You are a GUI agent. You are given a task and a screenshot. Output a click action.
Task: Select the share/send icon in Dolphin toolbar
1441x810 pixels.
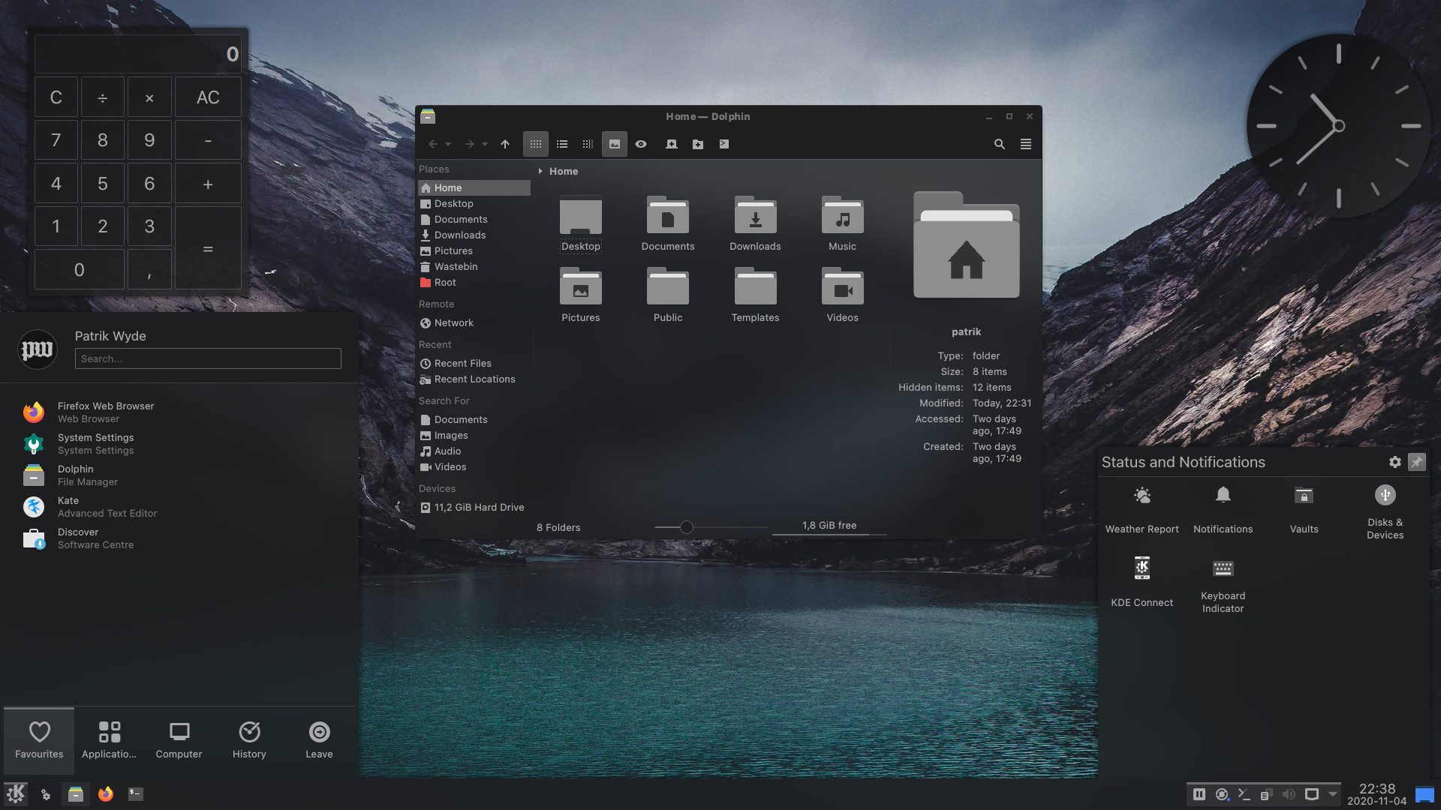724,143
